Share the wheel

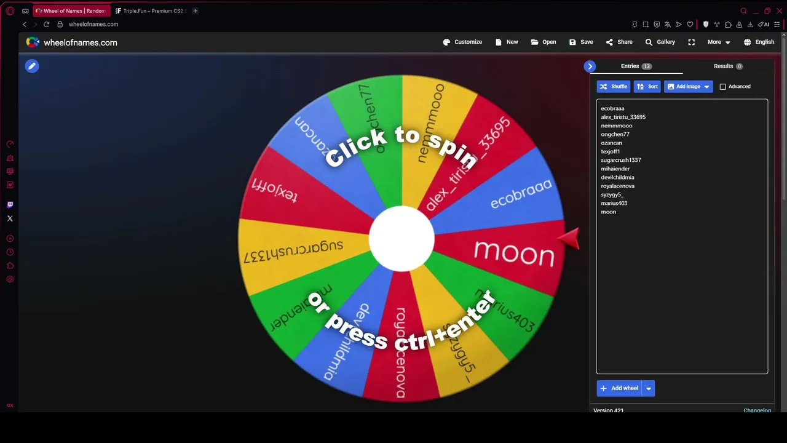coord(619,42)
